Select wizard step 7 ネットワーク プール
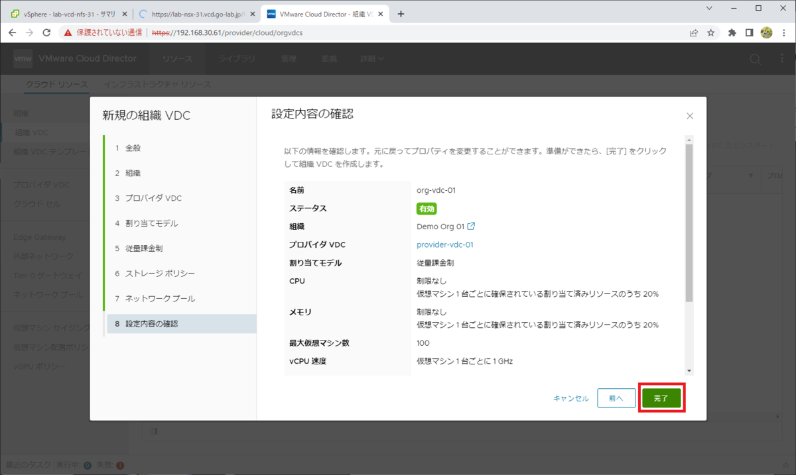This screenshot has width=796, height=475. tap(180, 298)
